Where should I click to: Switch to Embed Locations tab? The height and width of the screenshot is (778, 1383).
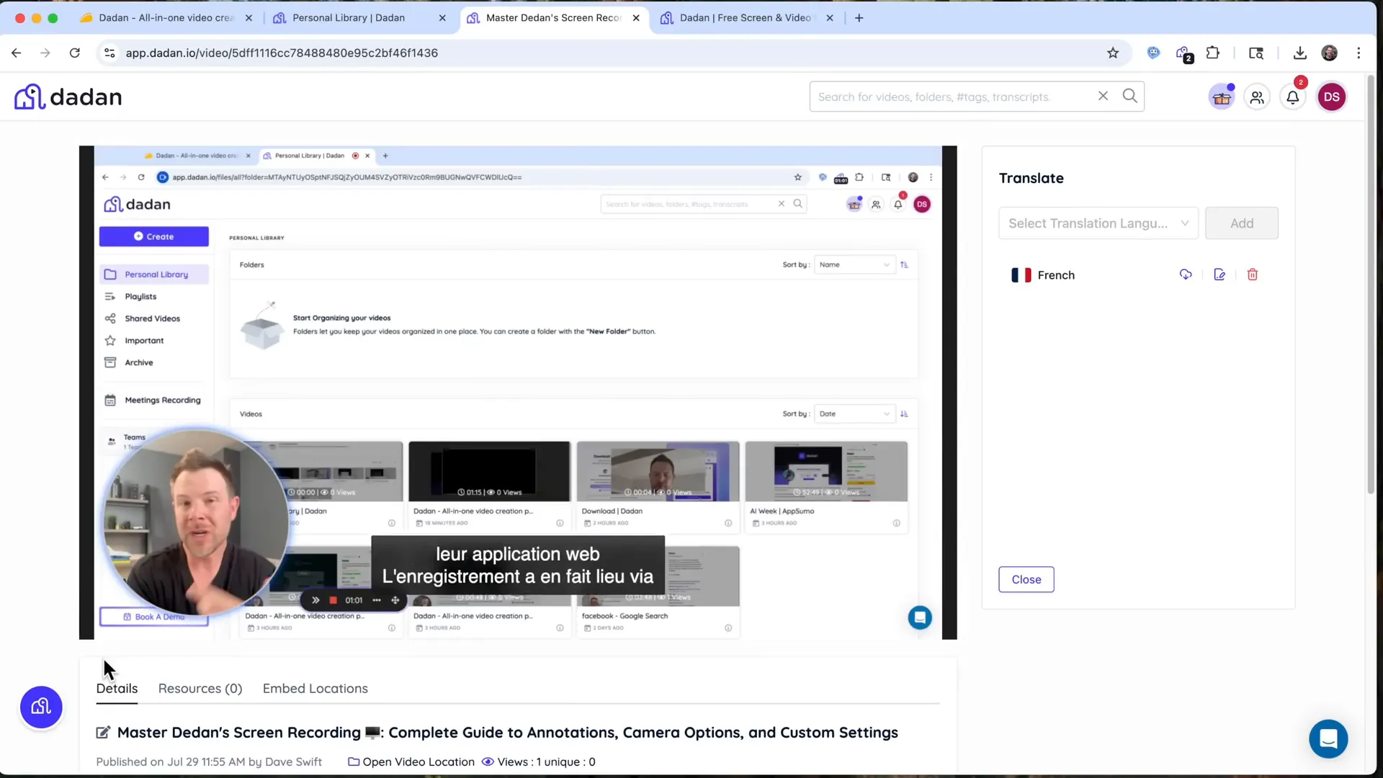click(x=315, y=689)
